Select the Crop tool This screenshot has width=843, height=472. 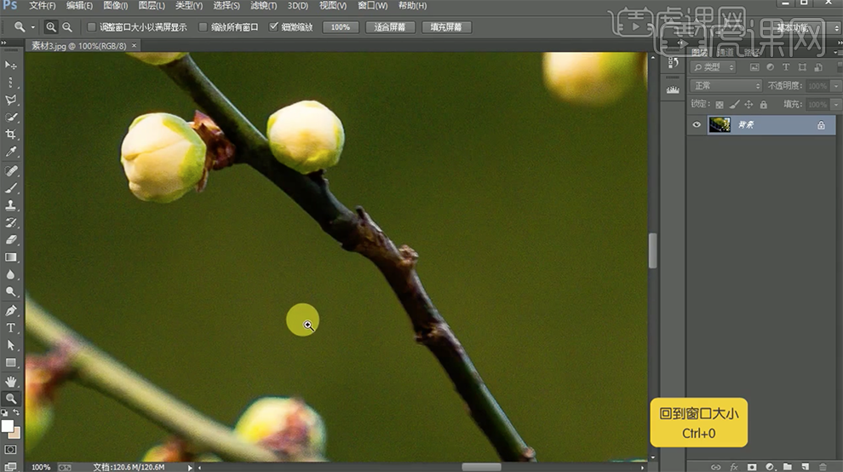pos(10,134)
